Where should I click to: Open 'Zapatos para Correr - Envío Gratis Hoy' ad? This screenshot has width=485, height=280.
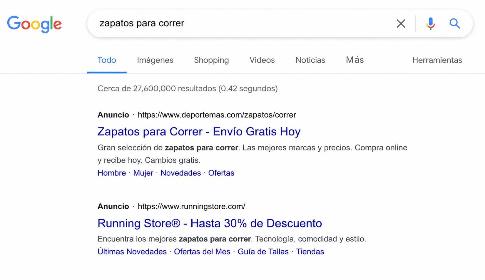[x=199, y=132]
